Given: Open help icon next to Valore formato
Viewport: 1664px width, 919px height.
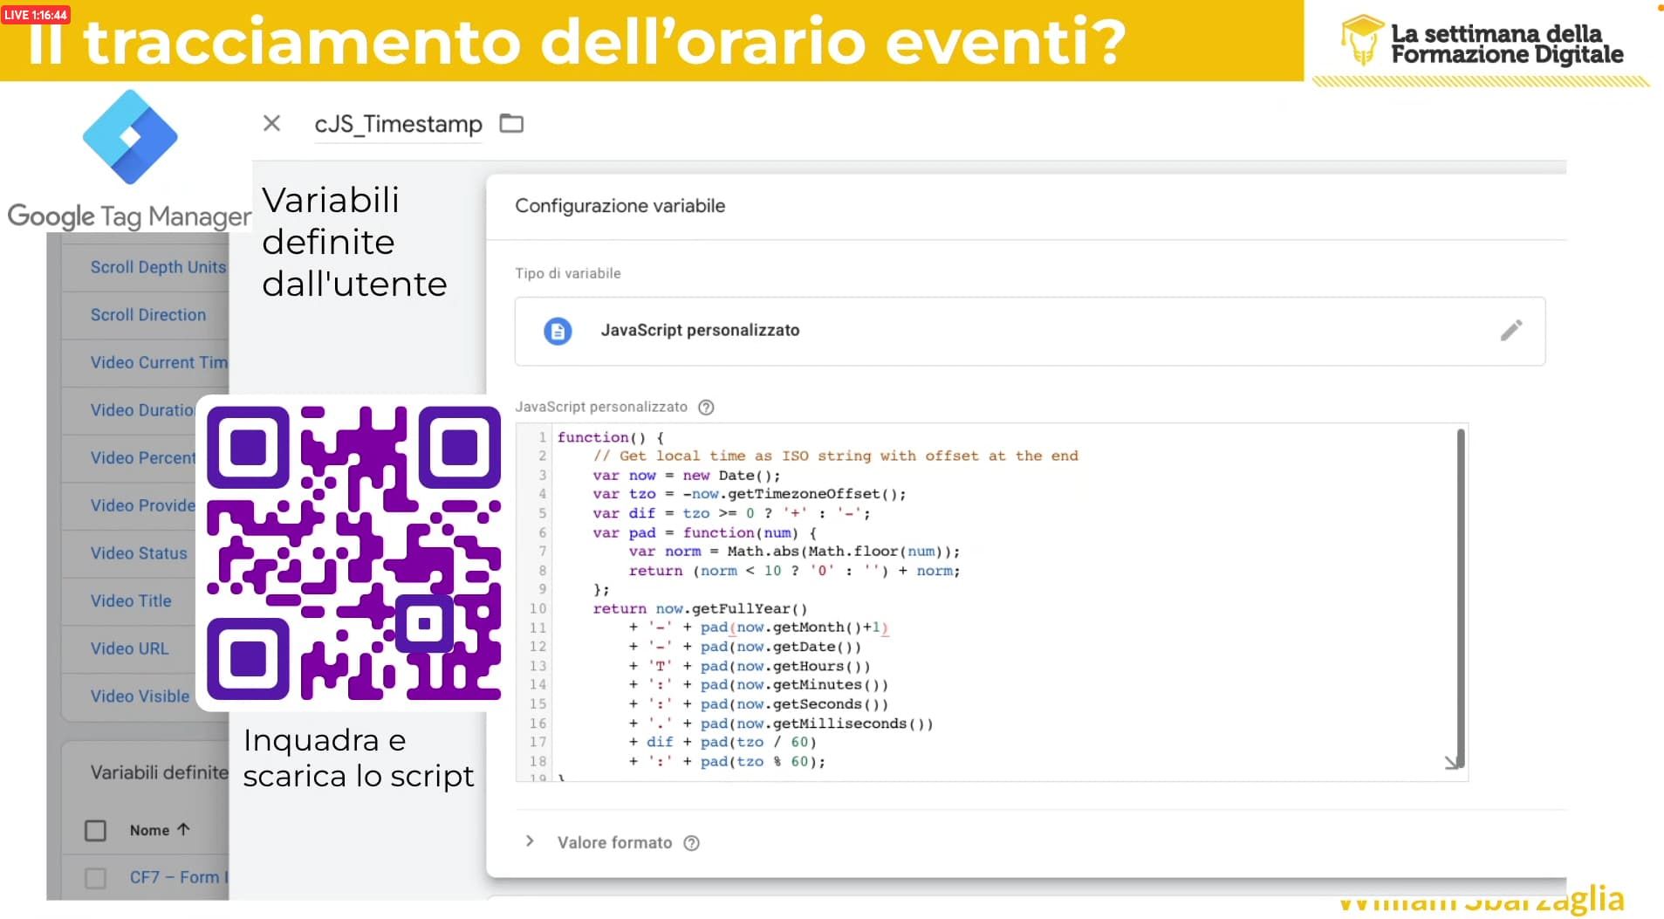Looking at the screenshot, I should click(x=691, y=843).
